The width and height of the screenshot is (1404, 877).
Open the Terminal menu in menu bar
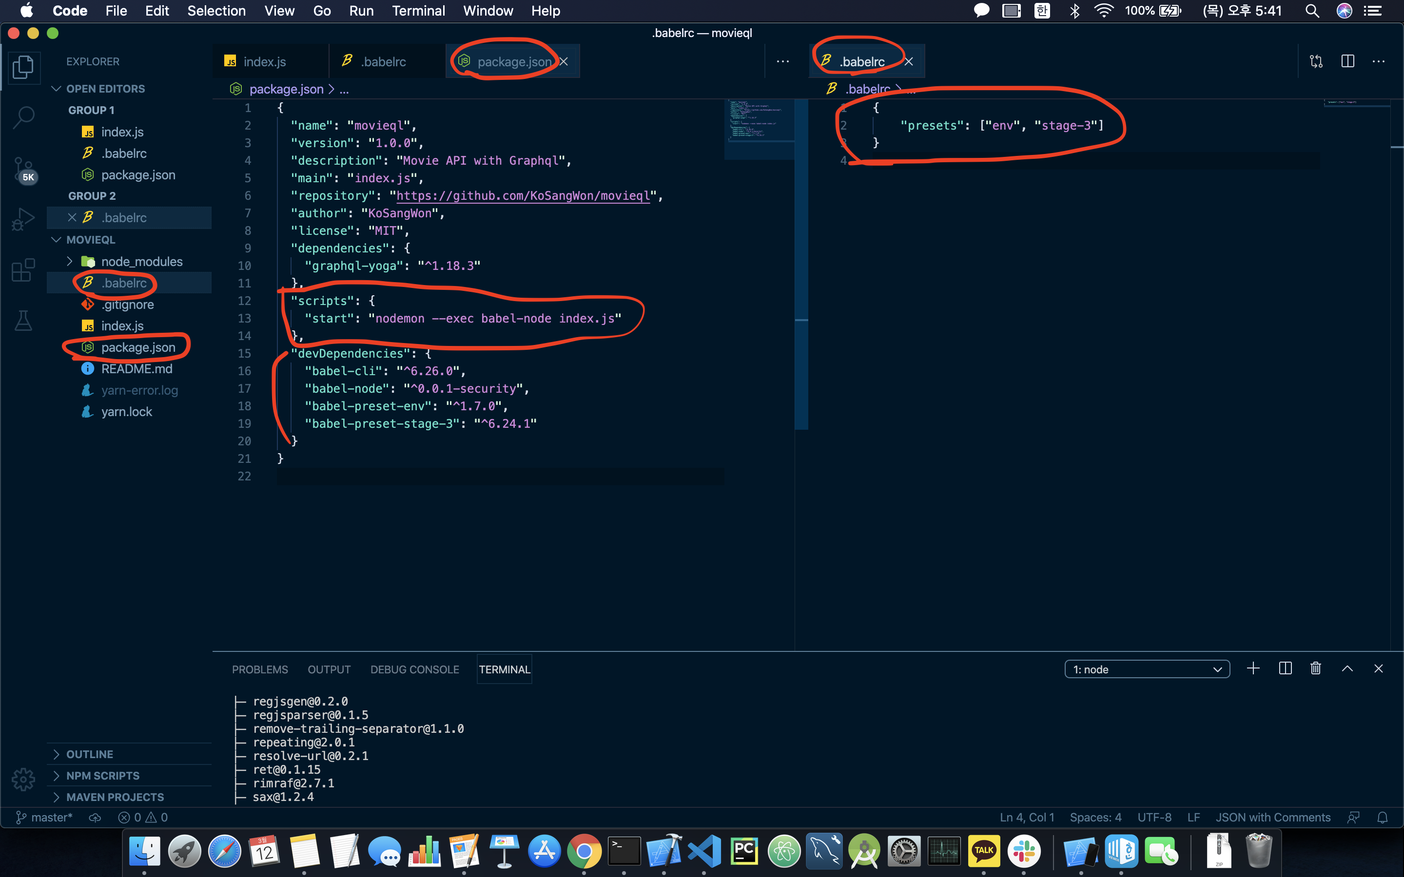tap(418, 10)
